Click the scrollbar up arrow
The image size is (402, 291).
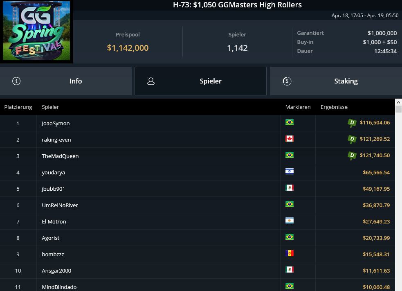(398, 102)
